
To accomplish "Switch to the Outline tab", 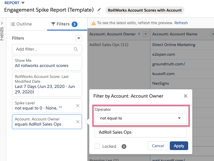I will tap(21, 24).
